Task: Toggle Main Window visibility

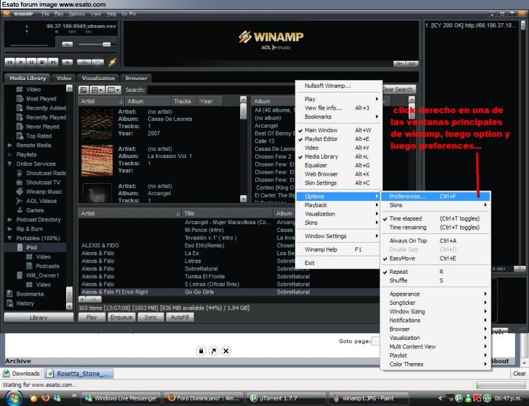Action: [x=339, y=130]
